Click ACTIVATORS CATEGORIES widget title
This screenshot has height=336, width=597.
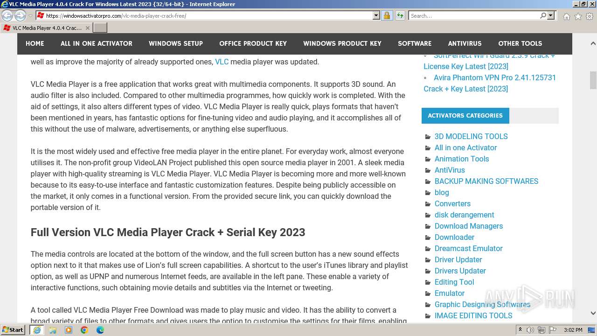[x=465, y=115]
